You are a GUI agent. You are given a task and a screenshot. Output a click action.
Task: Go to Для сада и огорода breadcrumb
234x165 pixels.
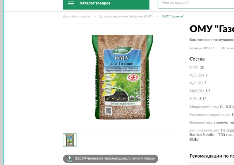[77, 16]
